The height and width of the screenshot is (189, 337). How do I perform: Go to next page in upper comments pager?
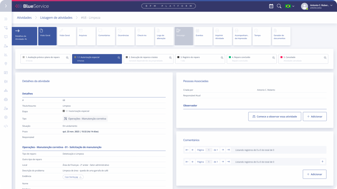pyautogui.click(x=223, y=150)
